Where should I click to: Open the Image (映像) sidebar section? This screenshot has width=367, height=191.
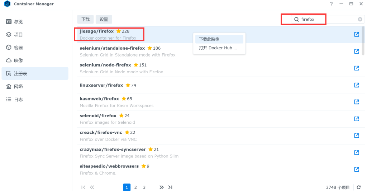pos(35,60)
